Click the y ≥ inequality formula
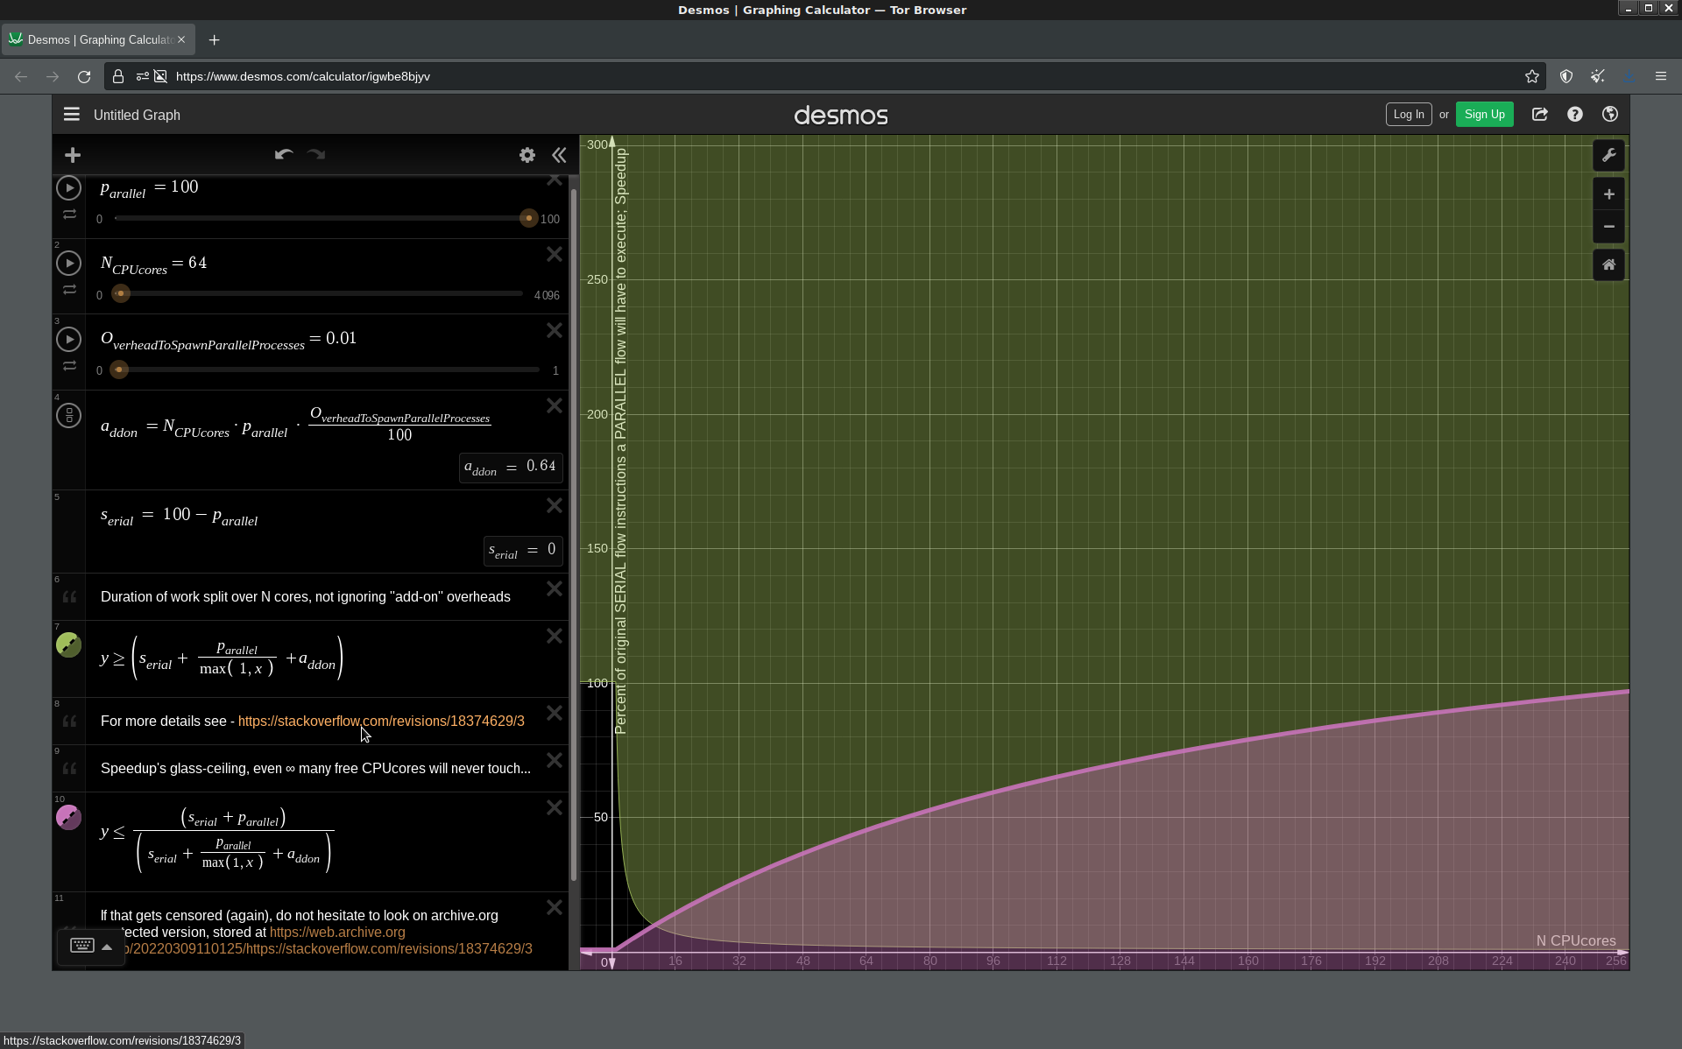This screenshot has height=1049, width=1682. pos(222,658)
